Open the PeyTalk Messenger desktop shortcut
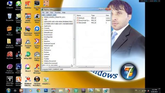Viewport: 165px width, 93px height. point(19,5)
